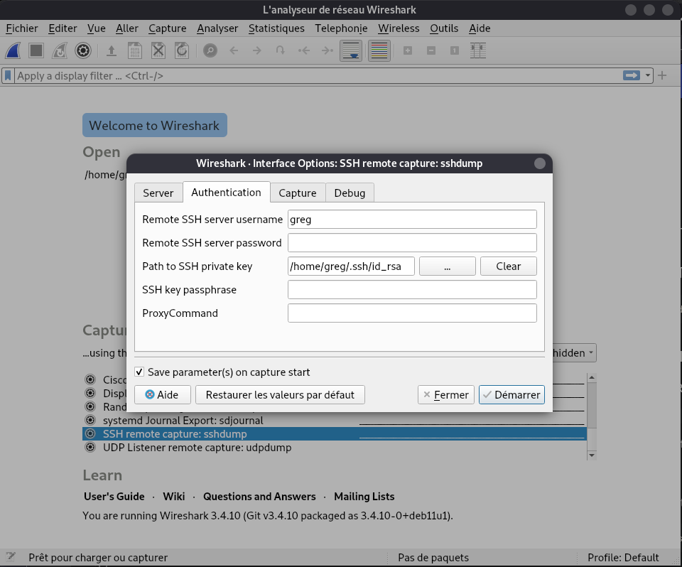Expand display filter history dropdown arrow
Screen dimensions: 682x567
click(x=648, y=75)
